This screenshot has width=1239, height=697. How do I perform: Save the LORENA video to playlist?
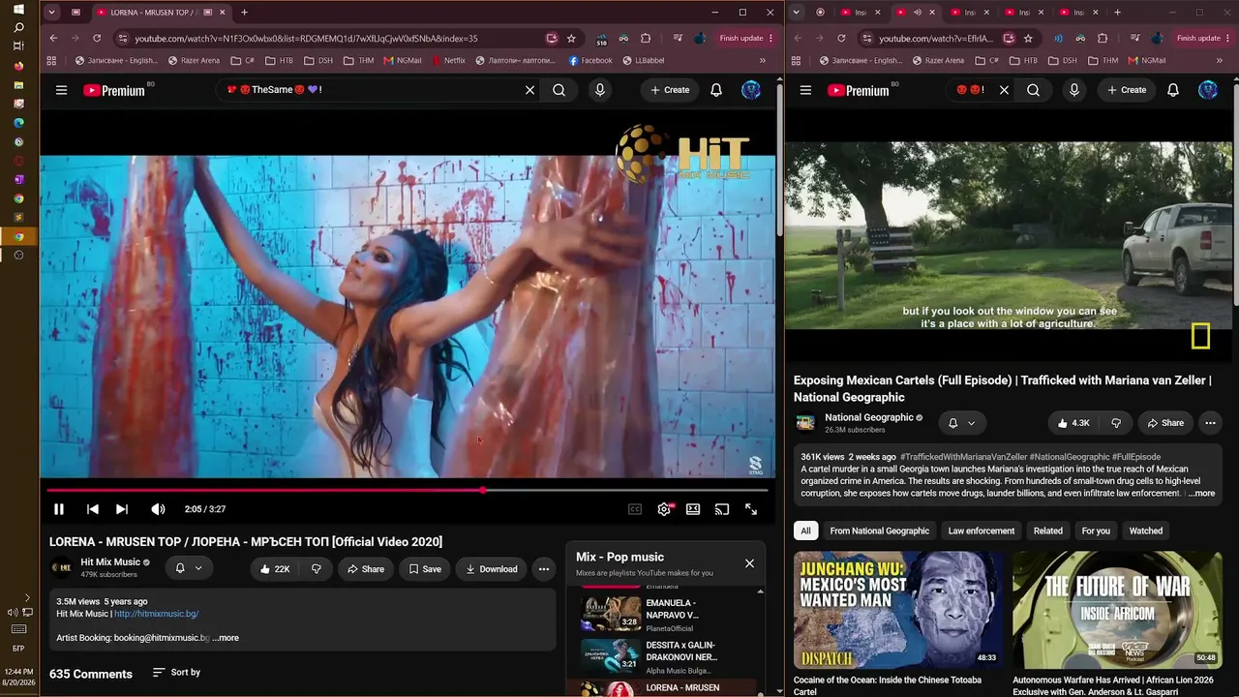tap(425, 569)
